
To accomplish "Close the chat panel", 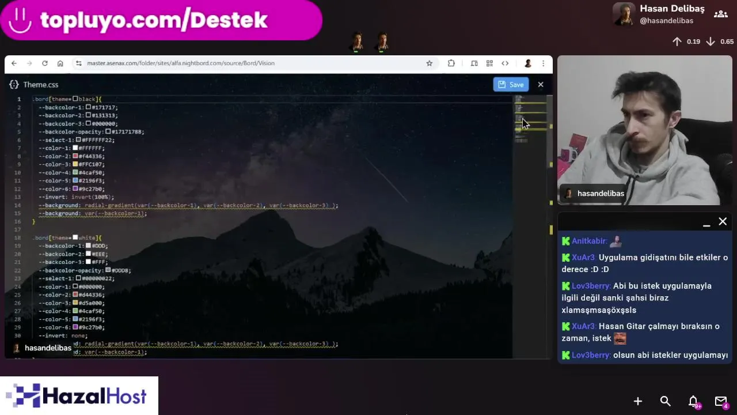I will click(x=723, y=222).
